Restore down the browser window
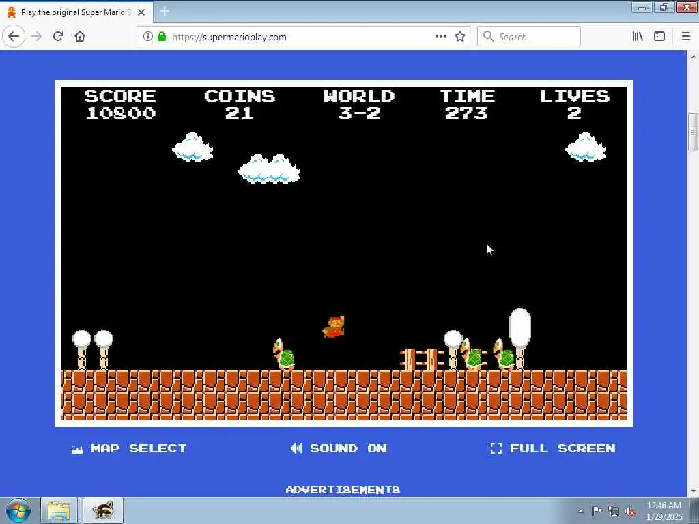 [664, 7]
